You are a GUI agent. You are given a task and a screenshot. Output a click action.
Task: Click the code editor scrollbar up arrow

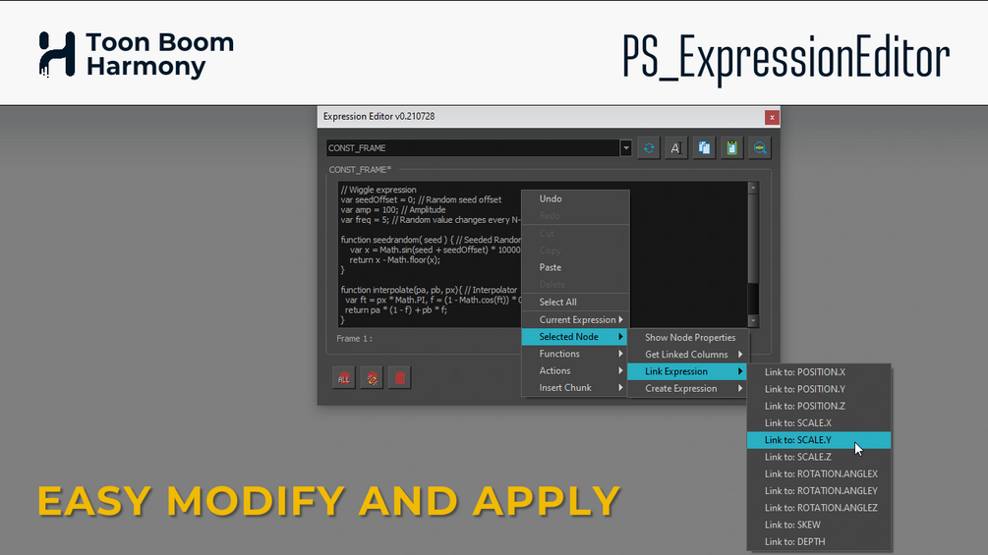[x=752, y=188]
